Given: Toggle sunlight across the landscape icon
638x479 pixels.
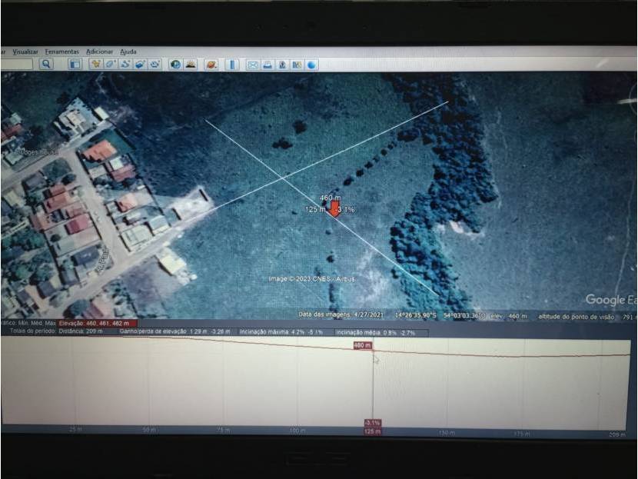Looking at the screenshot, I should pos(191,65).
